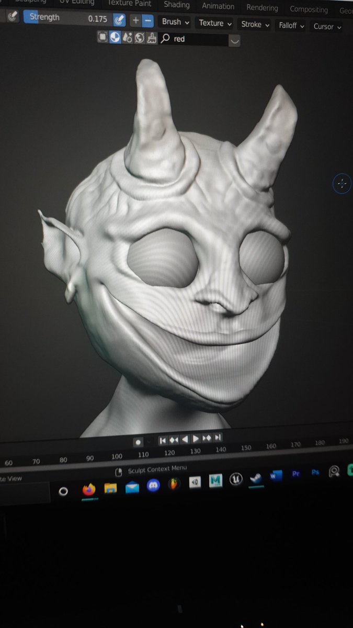This screenshot has width=353, height=628.
Task: Play the animation forward
Action: point(196,439)
